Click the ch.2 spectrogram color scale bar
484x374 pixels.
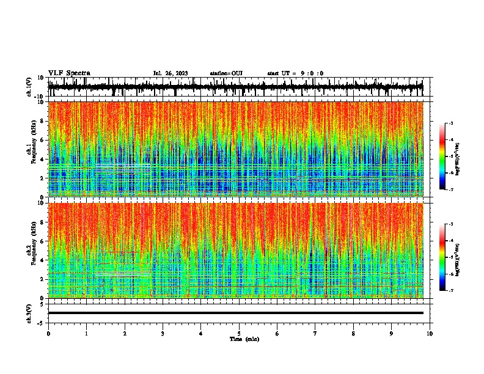(442, 257)
